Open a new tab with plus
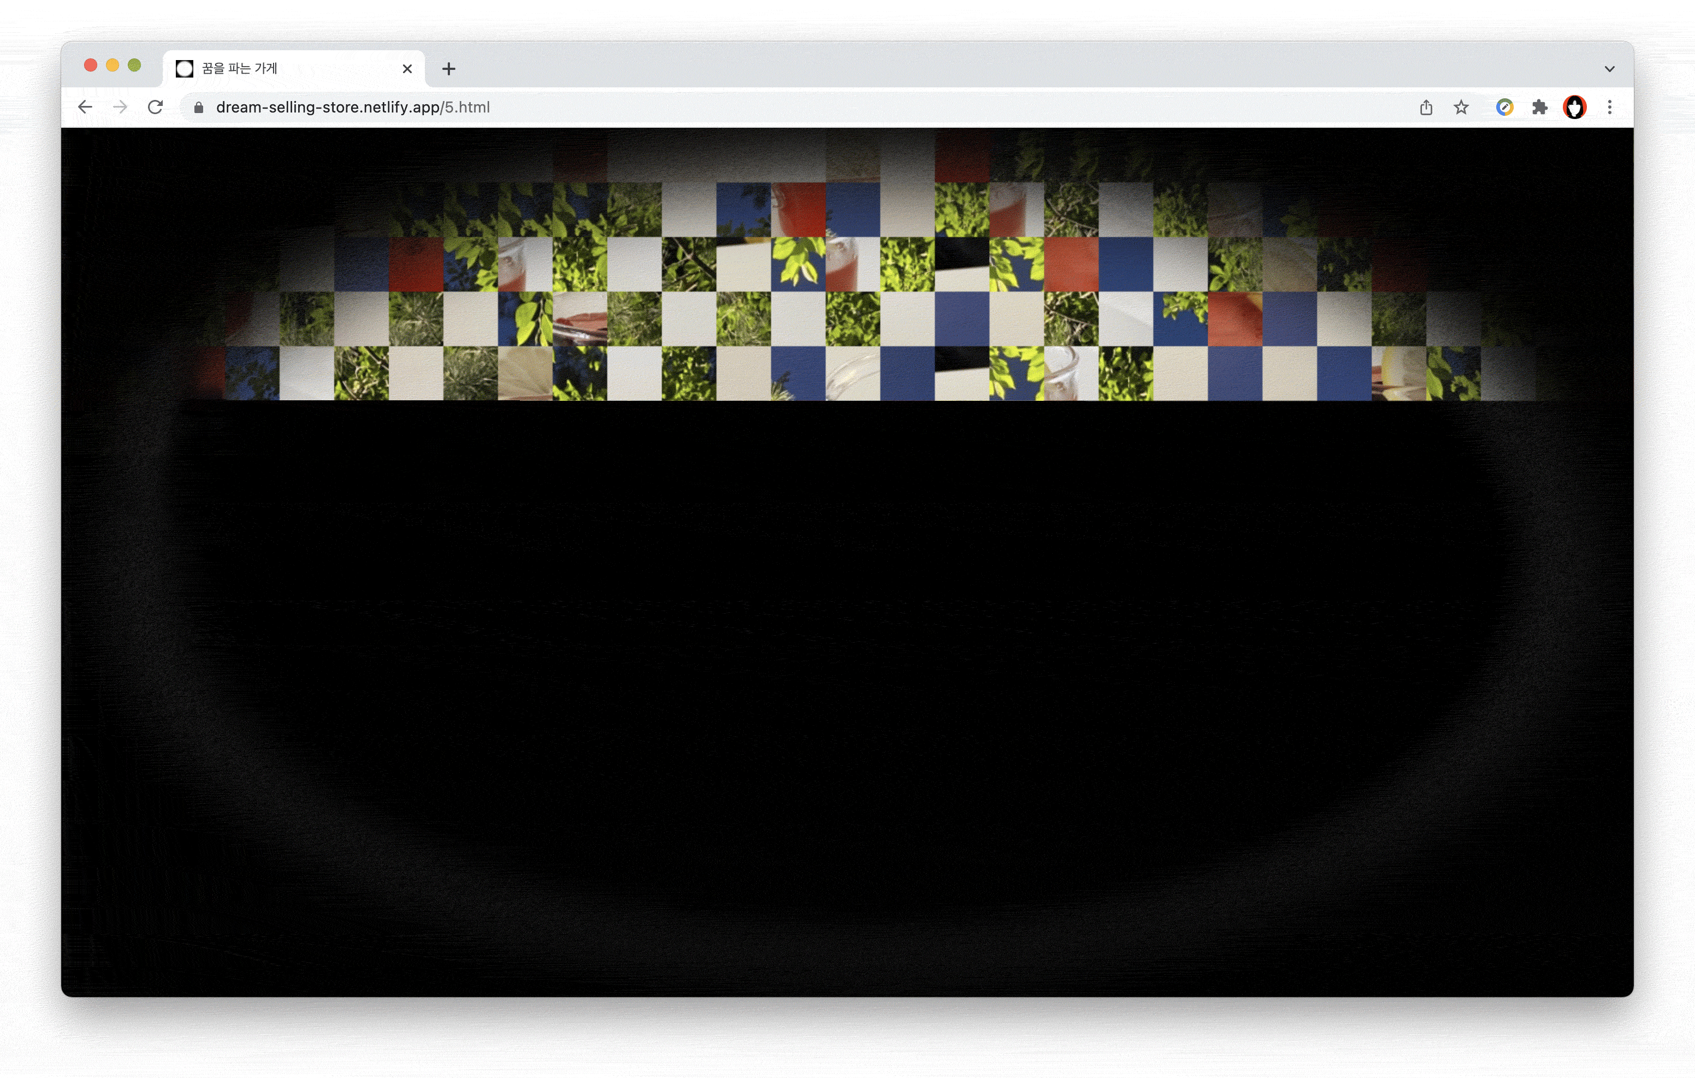This screenshot has height=1078, width=1695. click(x=448, y=68)
